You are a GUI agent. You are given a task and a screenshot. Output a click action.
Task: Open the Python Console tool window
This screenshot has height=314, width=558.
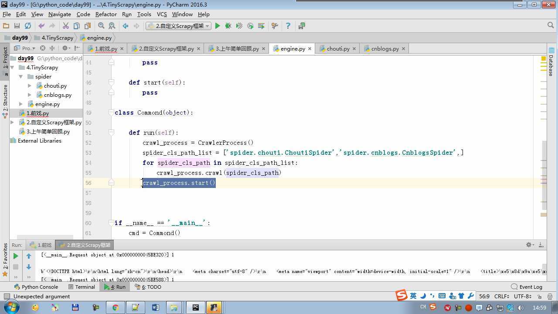pos(36,287)
